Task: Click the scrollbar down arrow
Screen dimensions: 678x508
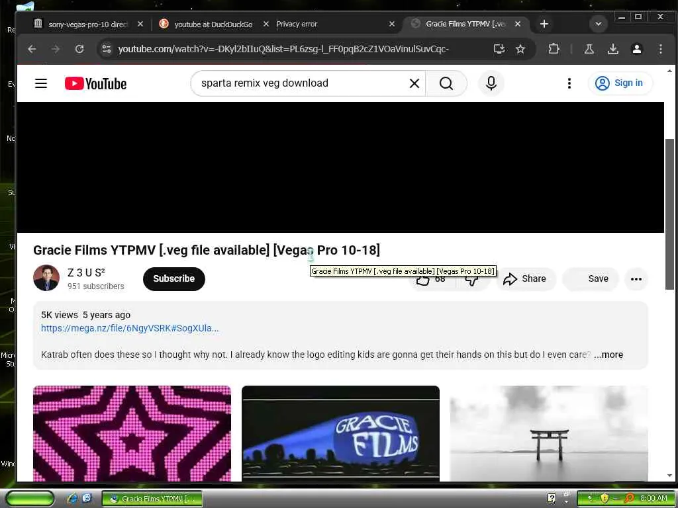Action: 669,476
